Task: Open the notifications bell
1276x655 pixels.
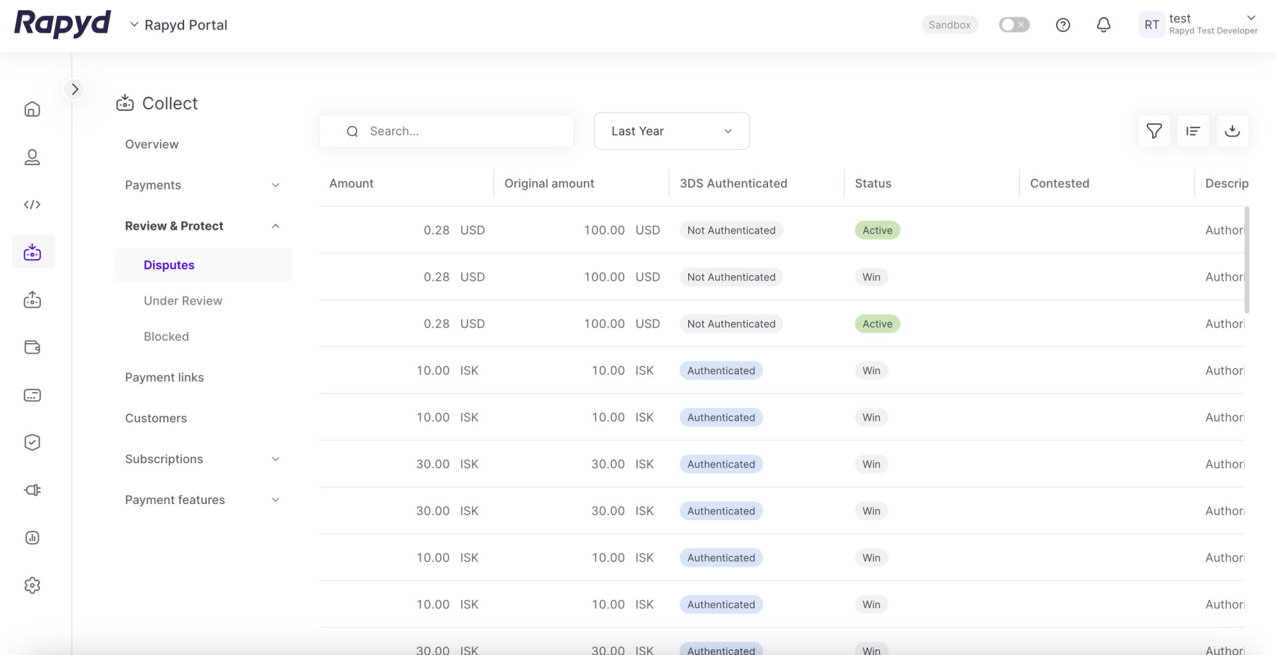Action: [1103, 25]
